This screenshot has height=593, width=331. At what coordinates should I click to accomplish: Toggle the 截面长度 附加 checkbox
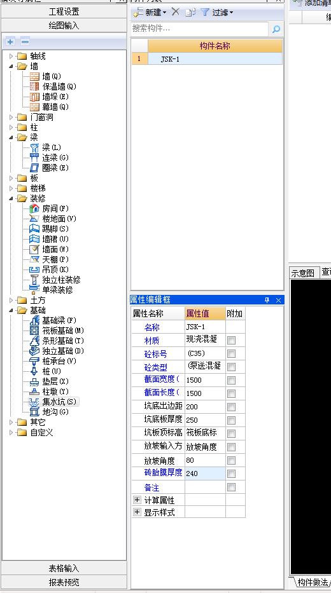[232, 393]
